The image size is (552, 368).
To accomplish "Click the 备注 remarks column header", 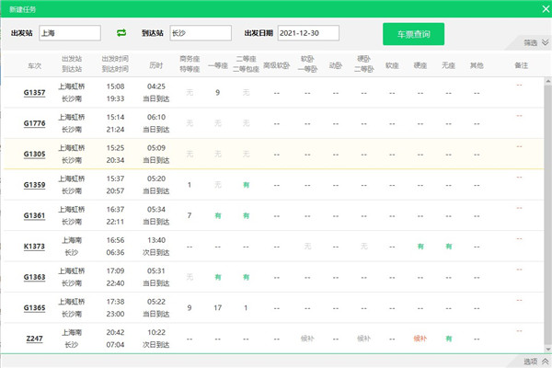I will (521, 66).
